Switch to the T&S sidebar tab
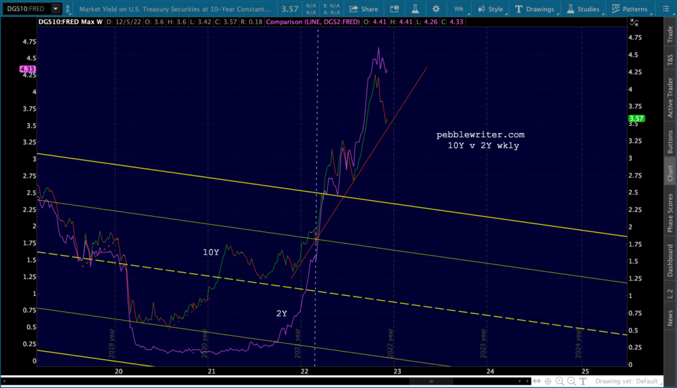 pos(670,59)
